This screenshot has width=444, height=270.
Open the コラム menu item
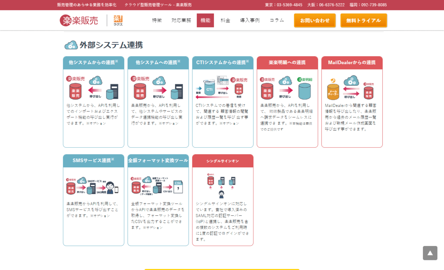(x=277, y=20)
